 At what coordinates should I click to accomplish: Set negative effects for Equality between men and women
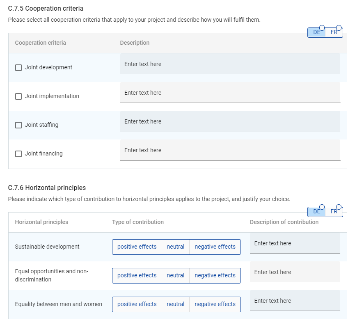click(215, 304)
